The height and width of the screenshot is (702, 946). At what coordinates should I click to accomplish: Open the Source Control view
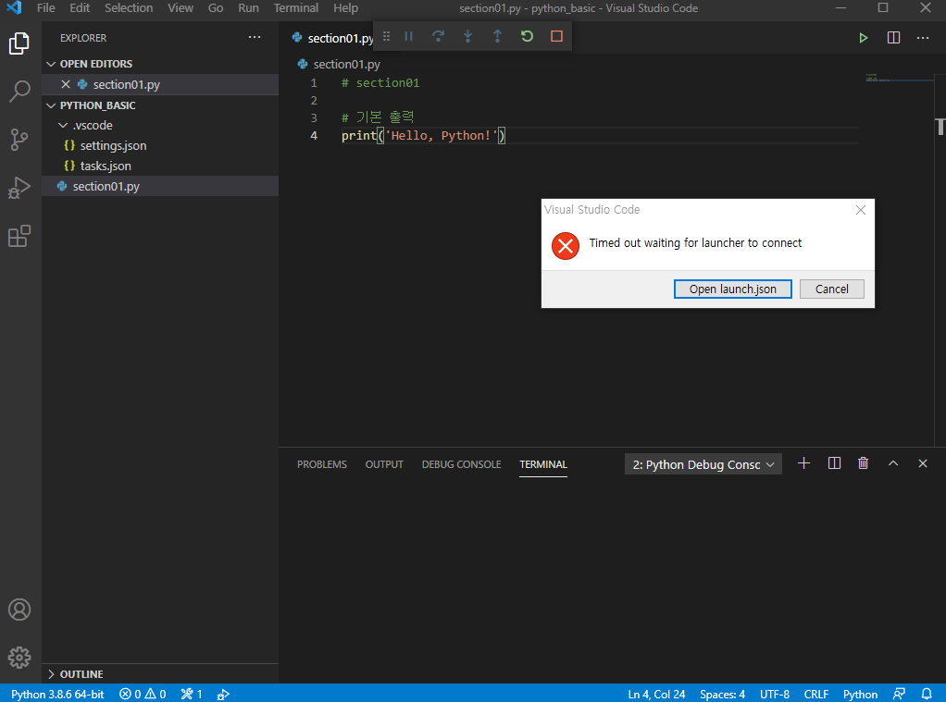pos(19,139)
